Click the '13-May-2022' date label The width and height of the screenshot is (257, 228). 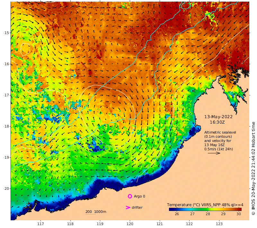(x=218, y=117)
